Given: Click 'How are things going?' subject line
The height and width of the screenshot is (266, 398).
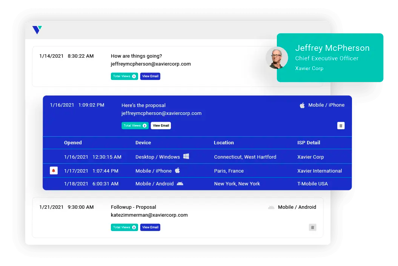Looking at the screenshot, I should pos(136,56).
